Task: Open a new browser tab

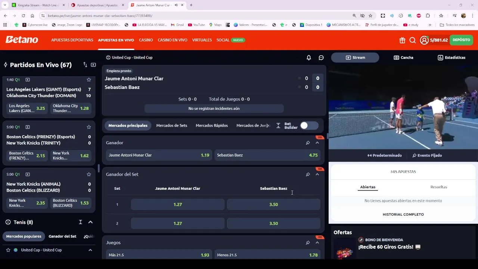Action: click(191, 5)
